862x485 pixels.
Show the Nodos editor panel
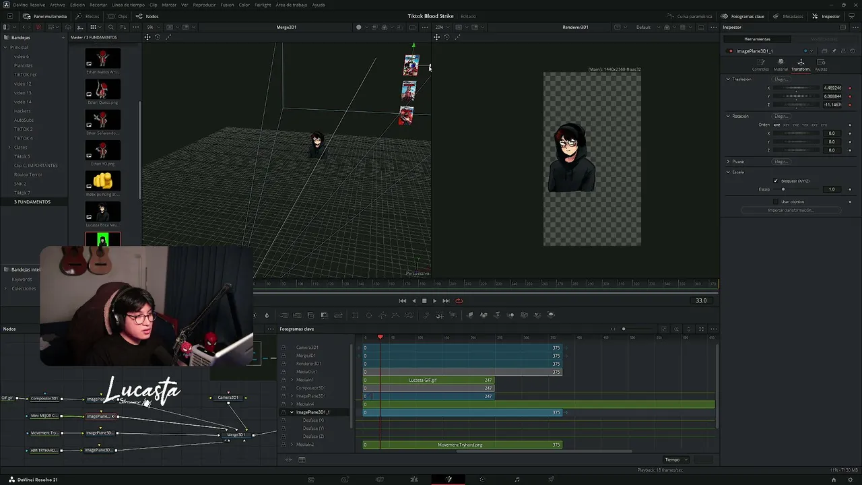tap(147, 16)
